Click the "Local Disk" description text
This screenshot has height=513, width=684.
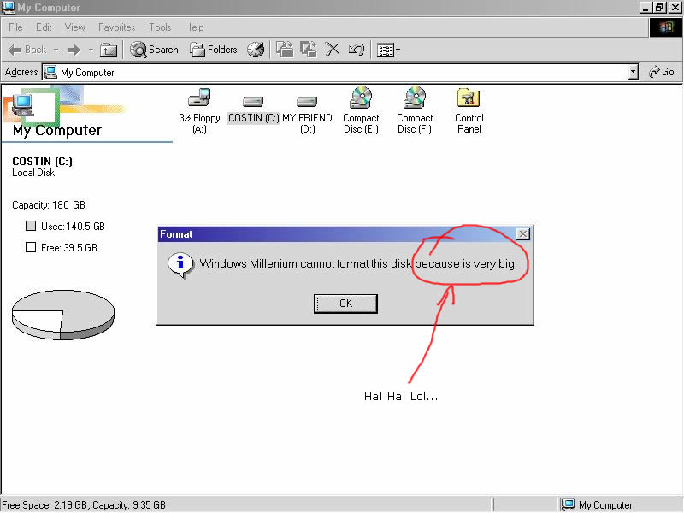[33, 173]
